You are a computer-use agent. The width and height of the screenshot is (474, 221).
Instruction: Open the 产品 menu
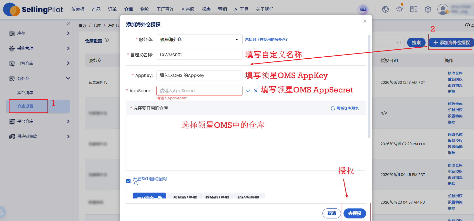pyautogui.click(x=96, y=9)
